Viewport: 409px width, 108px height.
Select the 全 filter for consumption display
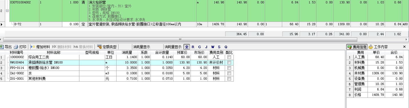tap(187, 47)
